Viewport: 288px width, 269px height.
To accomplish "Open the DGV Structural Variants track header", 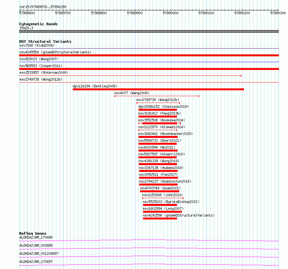I will pyautogui.click(x=45, y=41).
